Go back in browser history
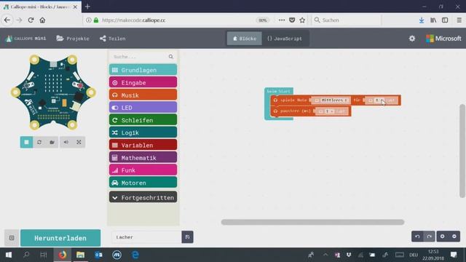 pyautogui.click(x=7, y=20)
